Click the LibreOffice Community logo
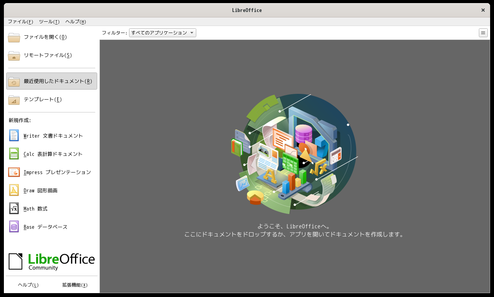 [x=52, y=261]
